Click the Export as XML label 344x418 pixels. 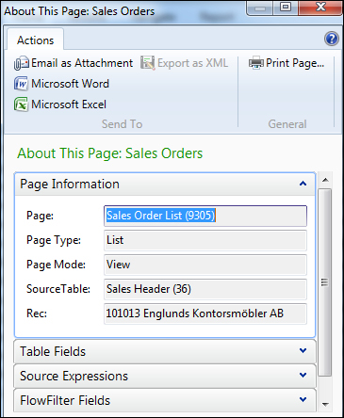pos(192,63)
